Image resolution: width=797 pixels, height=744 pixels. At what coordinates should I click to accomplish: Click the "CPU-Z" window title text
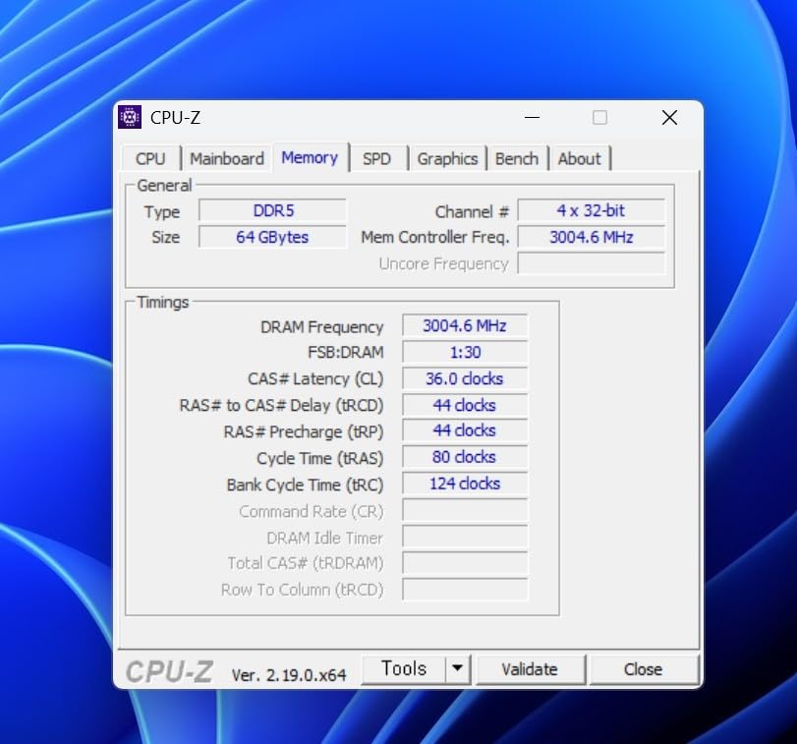click(175, 118)
